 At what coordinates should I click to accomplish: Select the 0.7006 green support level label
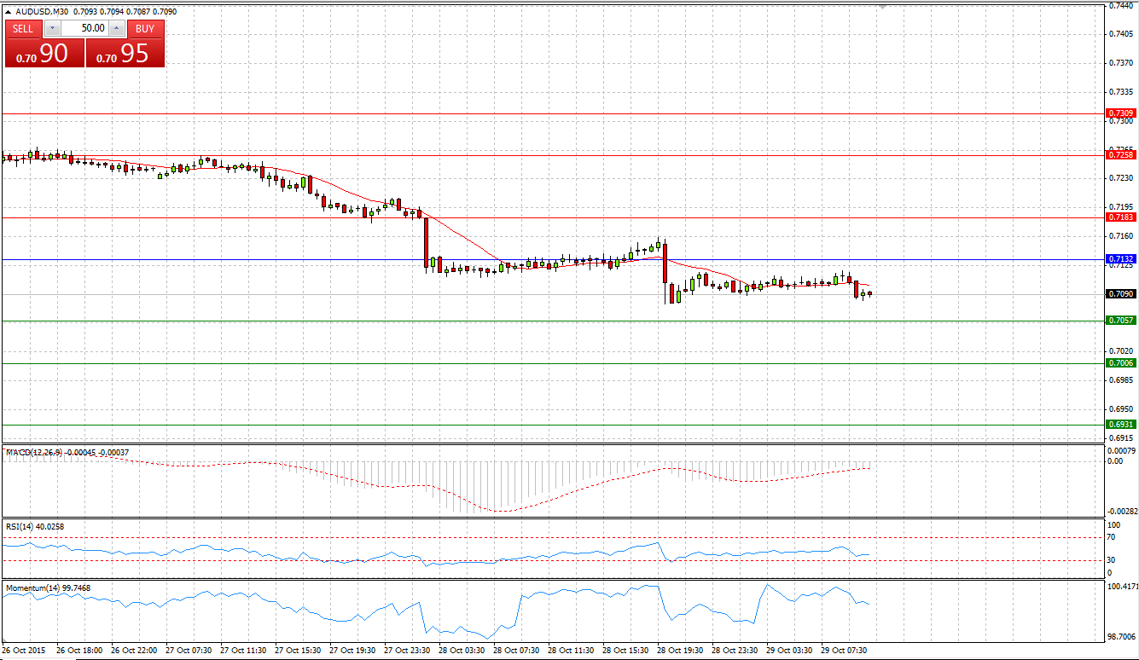tap(1121, 363)
